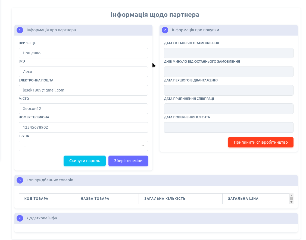Click the table scrollbar up arrow
The width and height of the screenshot is (306, 240).
[x=291, y=195]
